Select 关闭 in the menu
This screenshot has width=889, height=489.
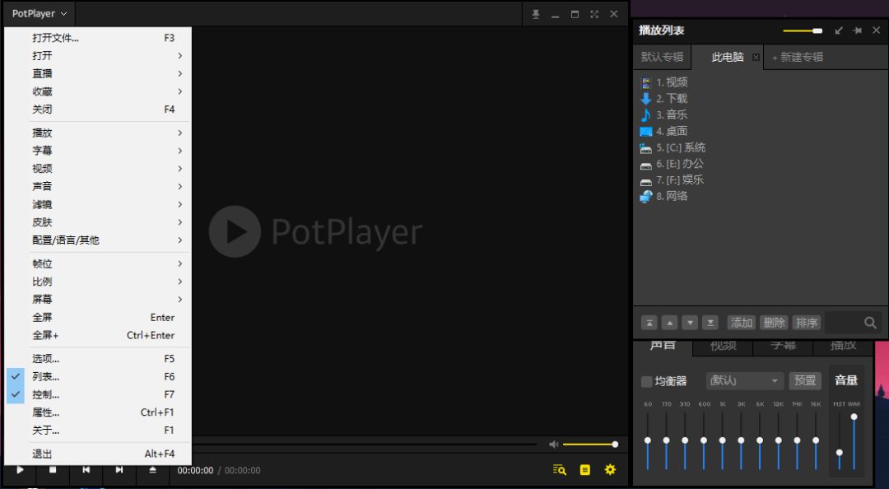click(98, 109)
